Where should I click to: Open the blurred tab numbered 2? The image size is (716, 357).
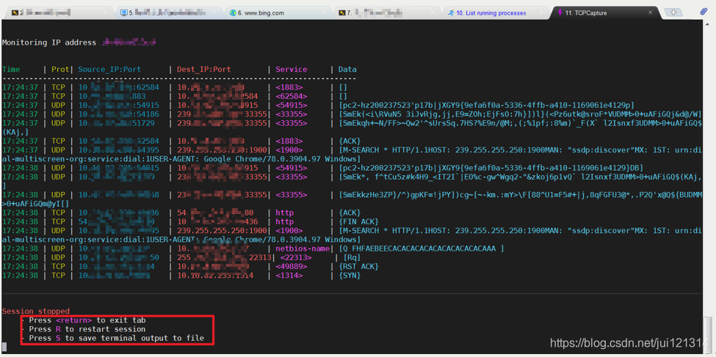tap(59, 12)
